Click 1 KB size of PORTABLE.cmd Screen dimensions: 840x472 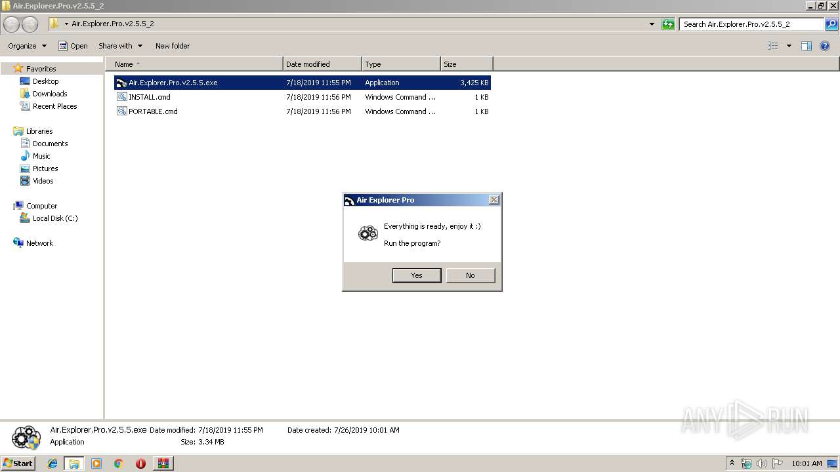point(482,111)
